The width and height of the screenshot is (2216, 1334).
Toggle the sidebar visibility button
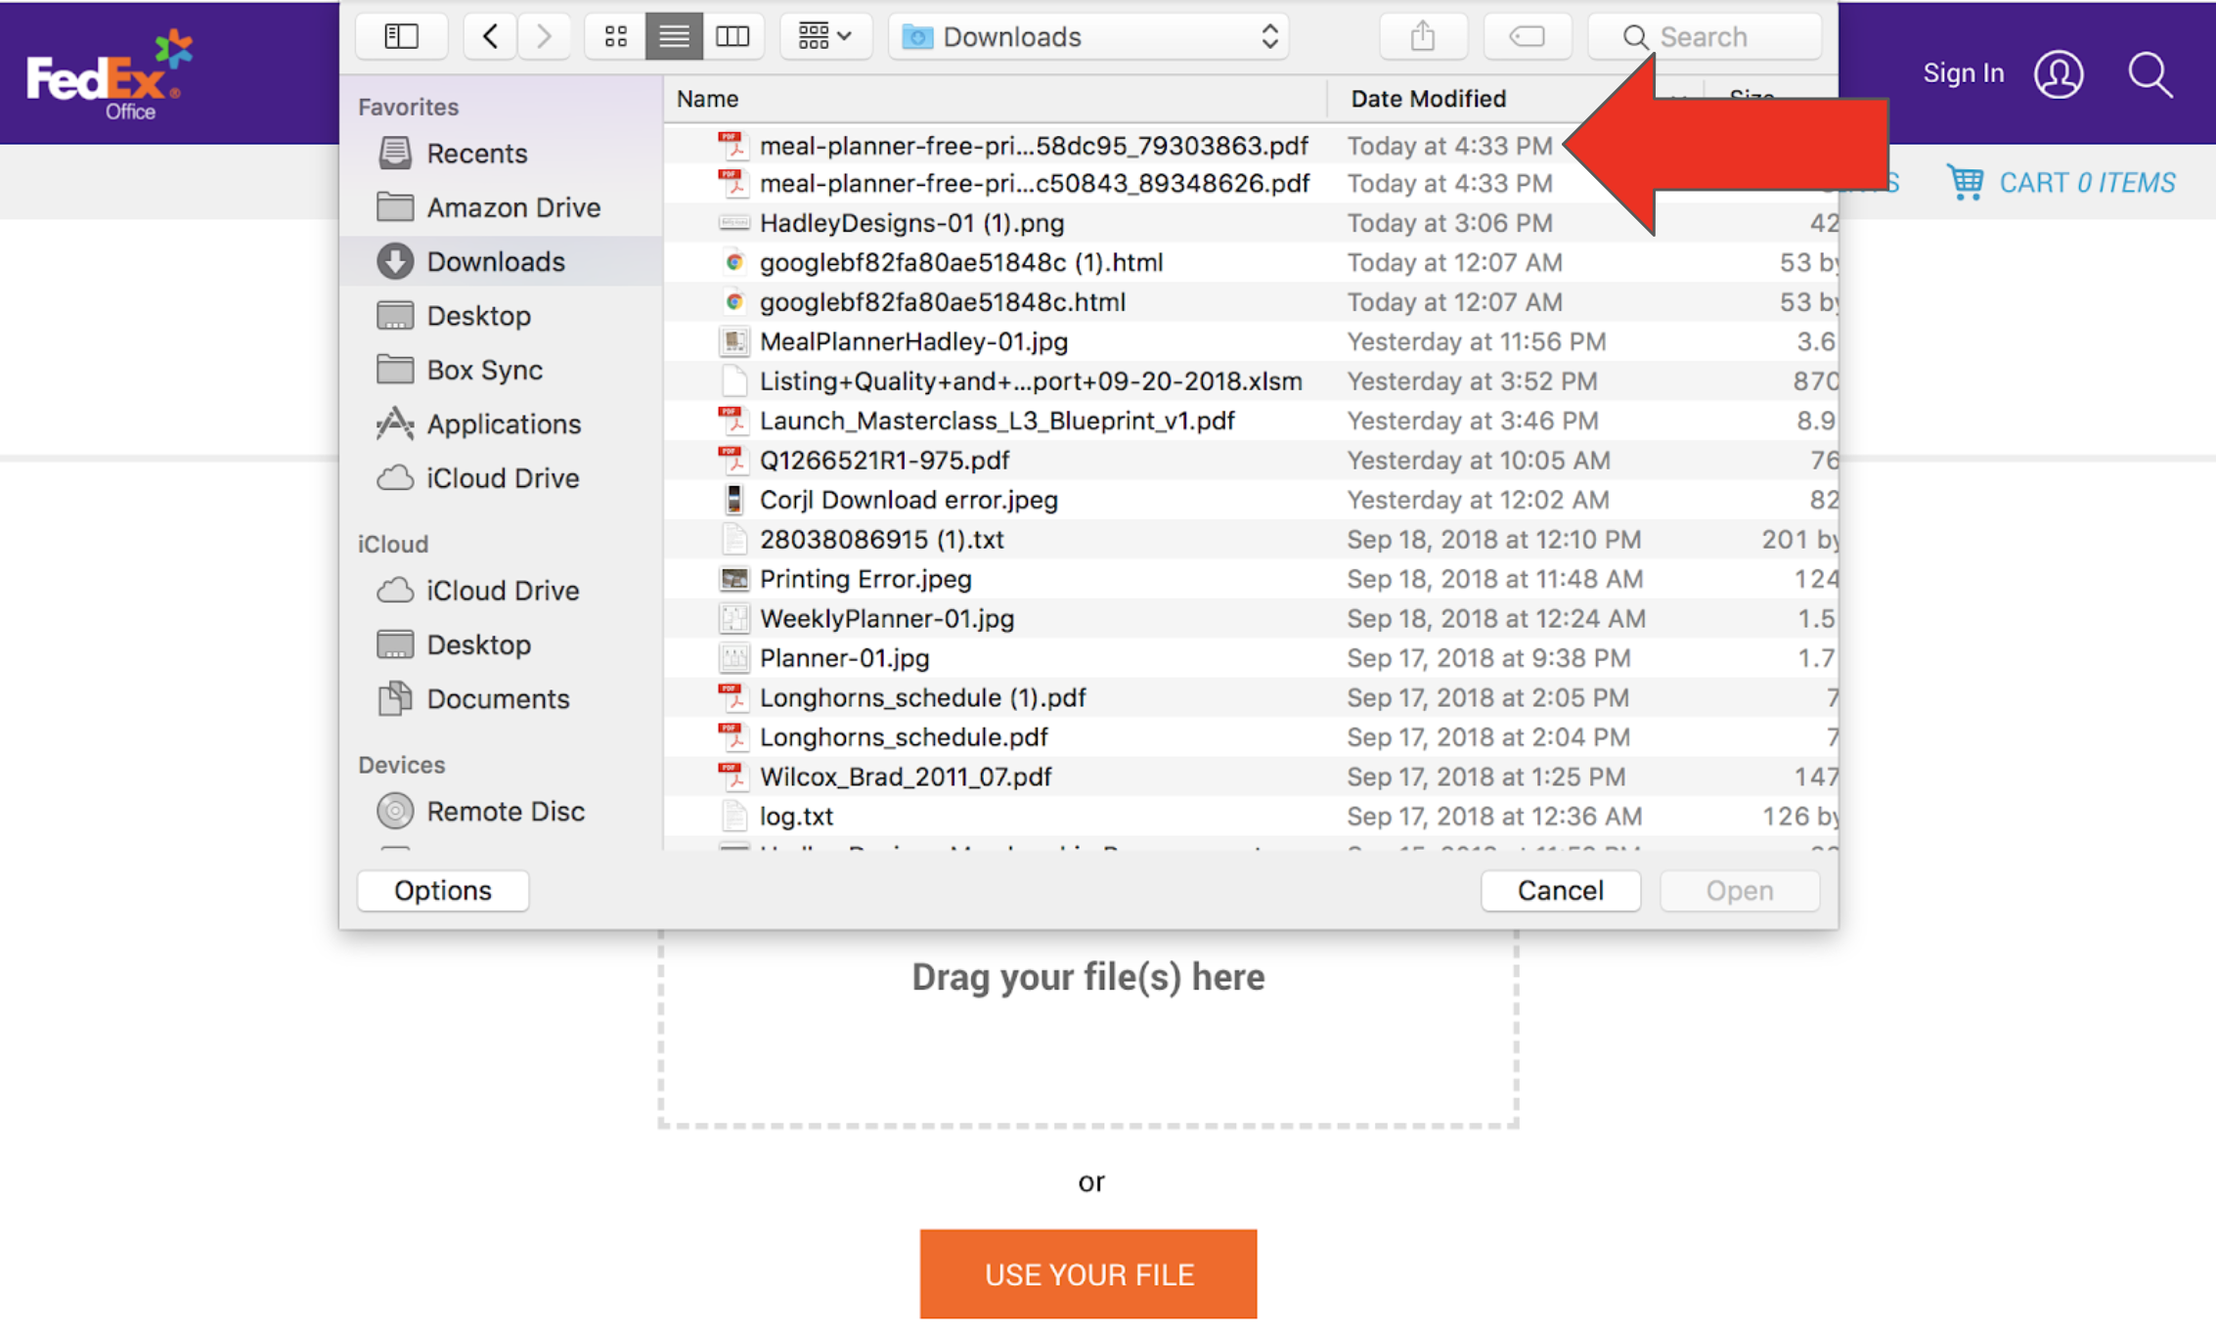pyautogui.click(x=401, y=36)
